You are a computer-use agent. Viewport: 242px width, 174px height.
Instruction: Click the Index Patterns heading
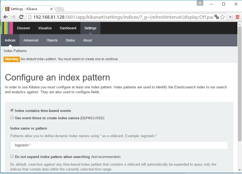15,51
